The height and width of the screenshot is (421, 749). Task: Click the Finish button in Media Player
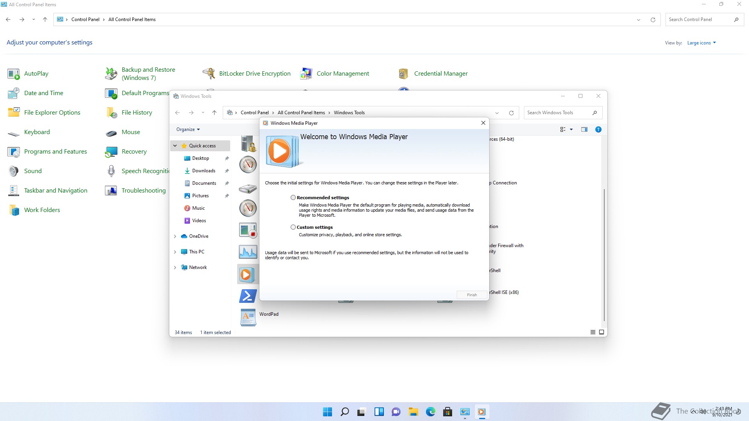tap(472, 295)
